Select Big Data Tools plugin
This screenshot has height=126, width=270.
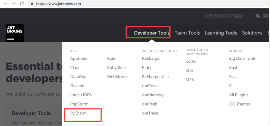coord(243,59)
